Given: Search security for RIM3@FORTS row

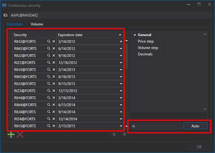Looking at the screenshot, I should (49, 76).
